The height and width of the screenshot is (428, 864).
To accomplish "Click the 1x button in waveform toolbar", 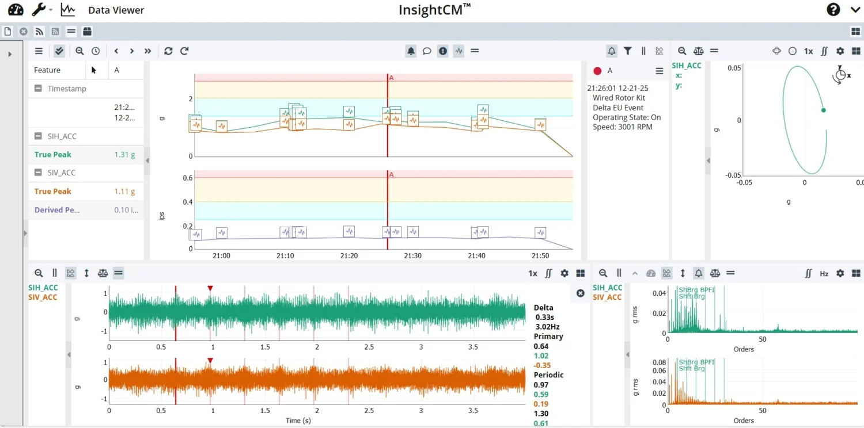I will pos(533,274).
